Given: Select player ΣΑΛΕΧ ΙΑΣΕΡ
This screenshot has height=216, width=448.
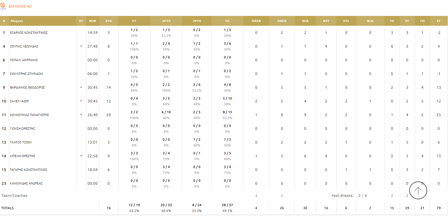Looking at the screenshot, I should tap(20, 101).
